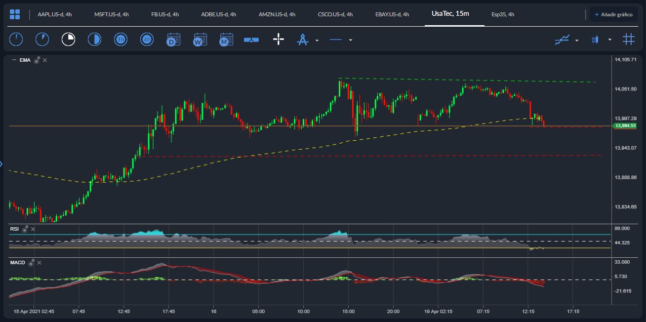This screenshot has width=646, height=322.
Task: Open the RSI indicator settings gear
Action: click(26, 229)
